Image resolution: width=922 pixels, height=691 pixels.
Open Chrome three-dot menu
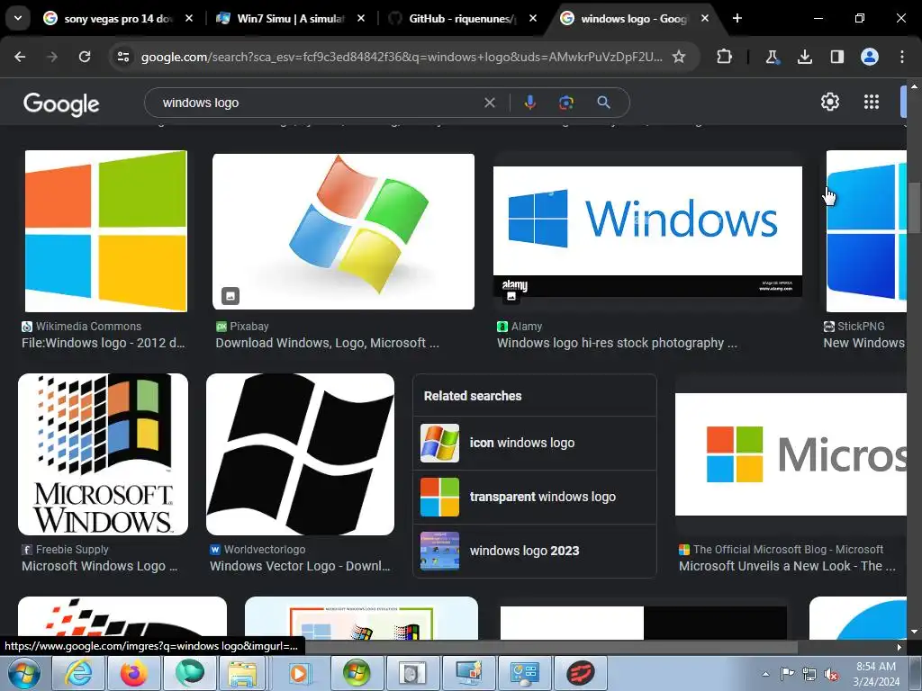click(902, 57)
